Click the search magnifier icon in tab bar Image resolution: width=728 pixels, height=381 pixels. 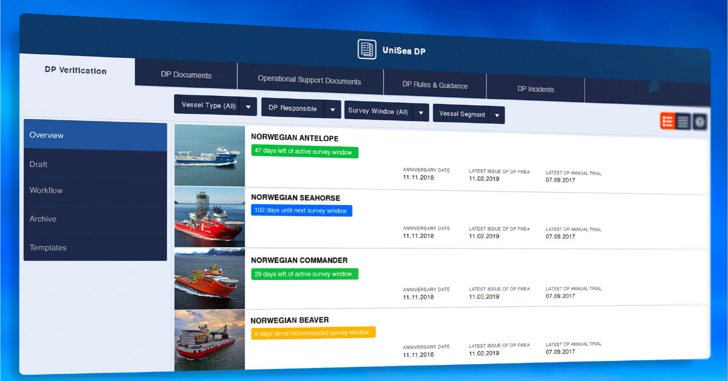pos(654,86)
